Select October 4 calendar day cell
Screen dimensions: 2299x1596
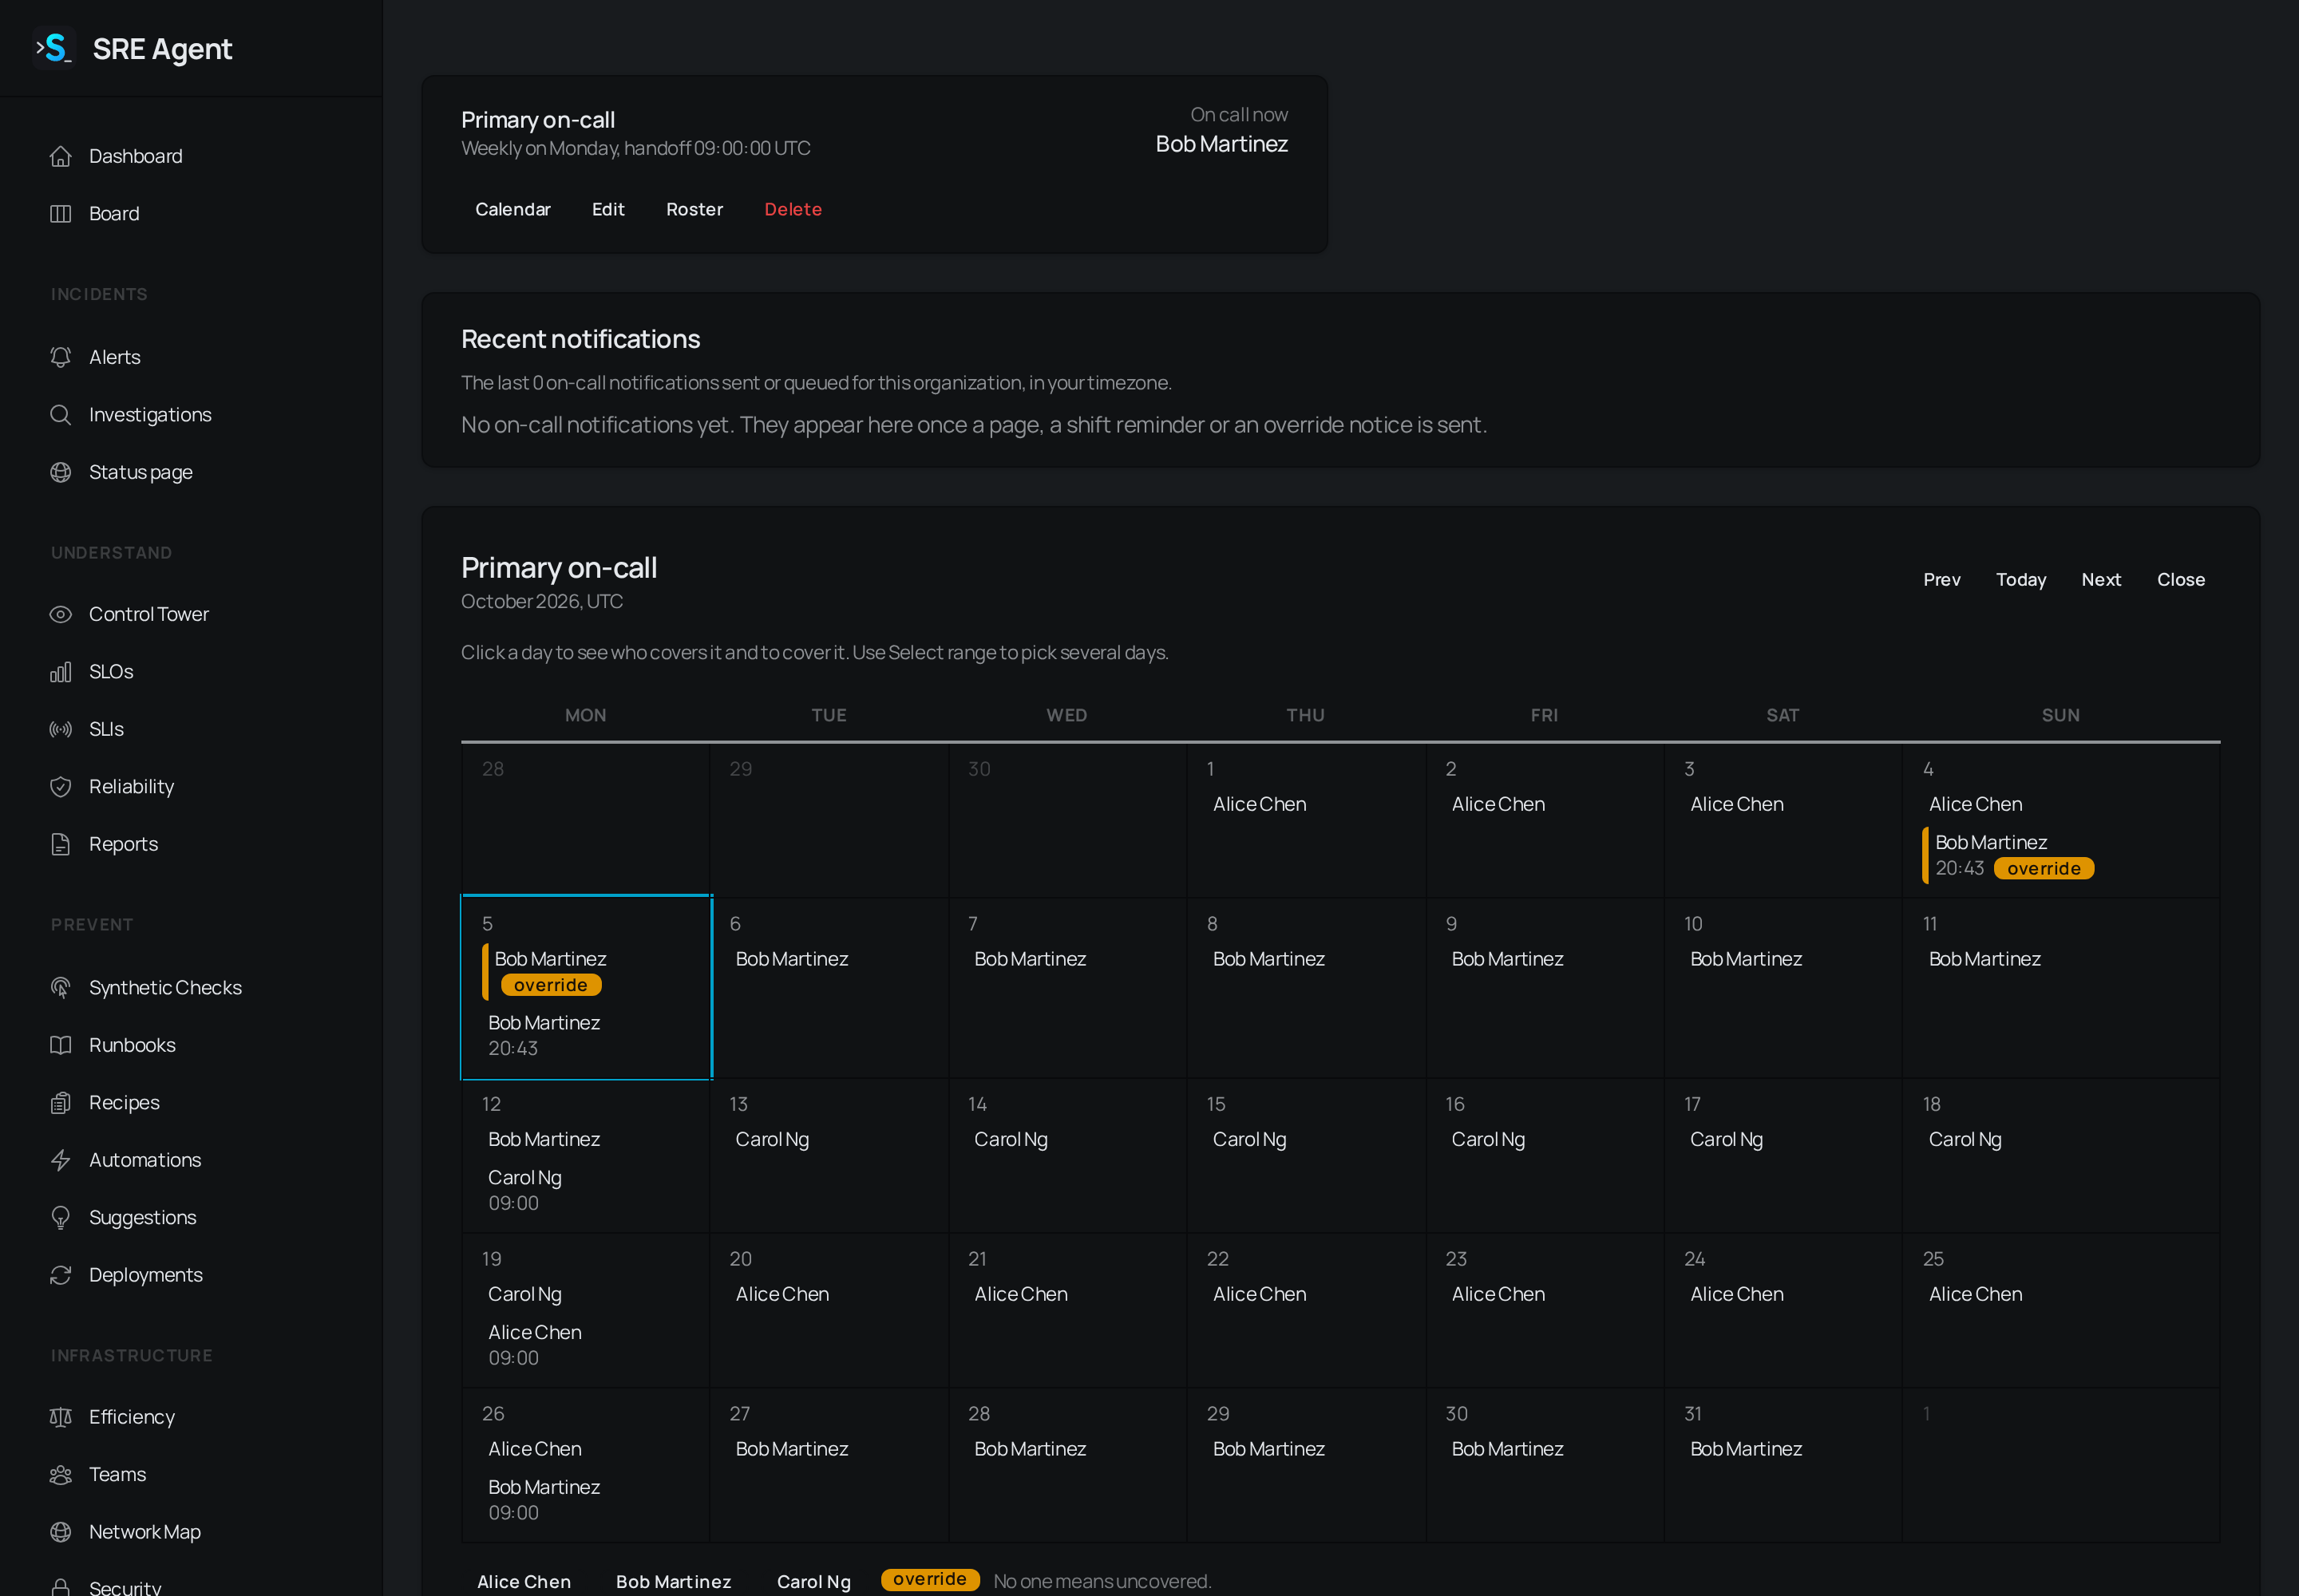(2061, 820)
